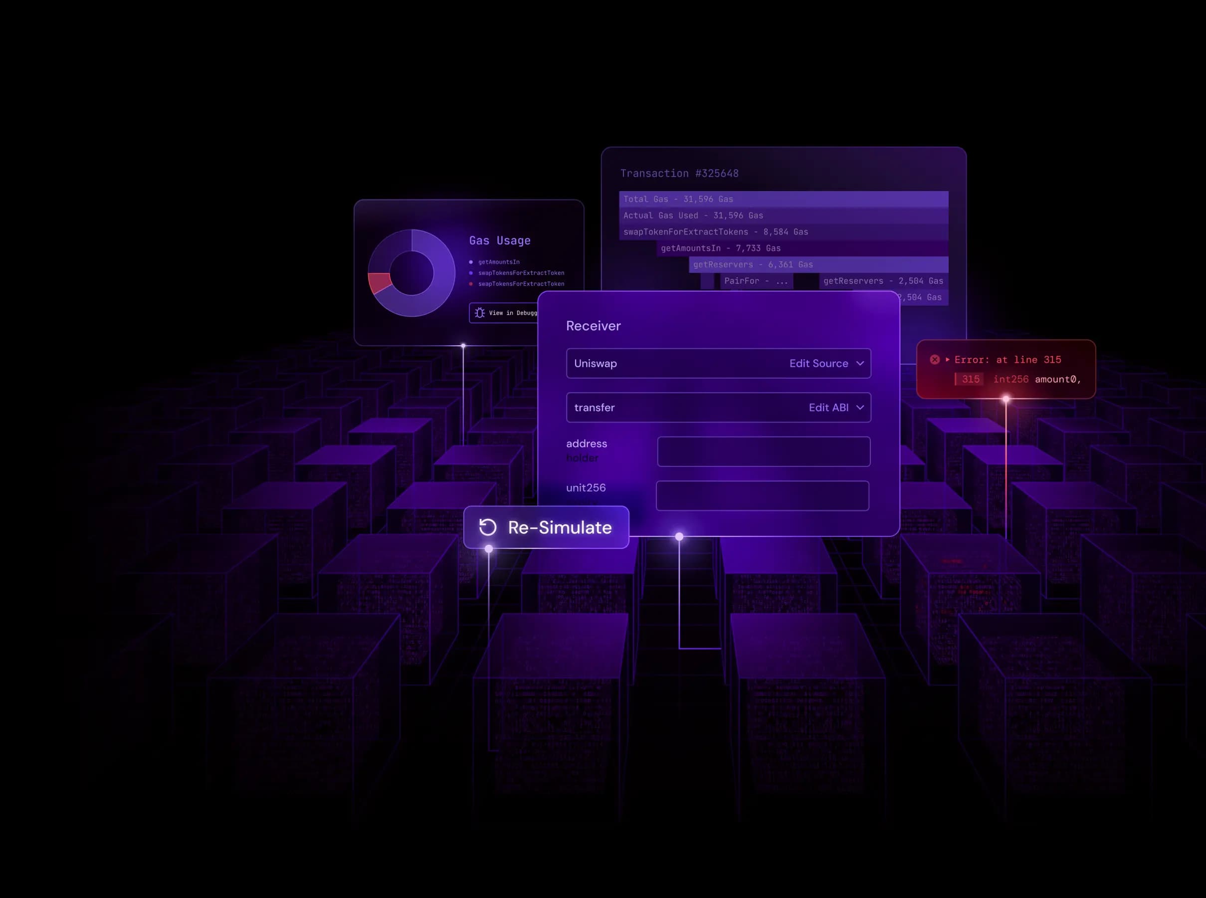
Task: Click the unit256 input field
Action: [762, 495]
